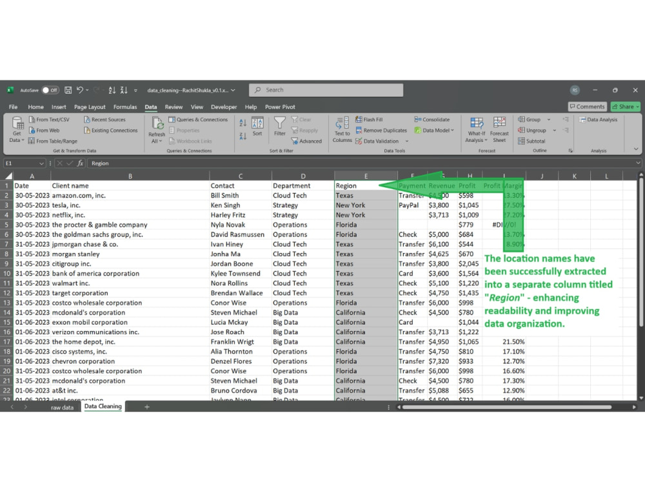645x484 pixels.
Task: Click the green Share button
Action: click(625, 106)
